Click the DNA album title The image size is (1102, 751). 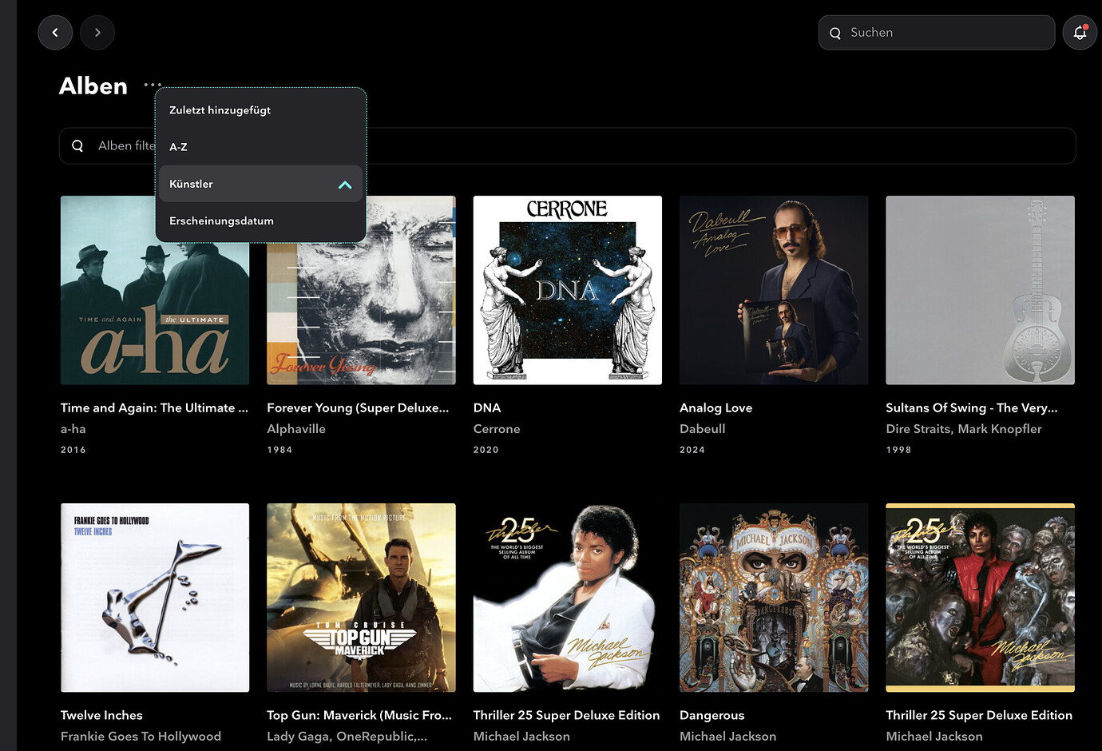coord(487,408)
